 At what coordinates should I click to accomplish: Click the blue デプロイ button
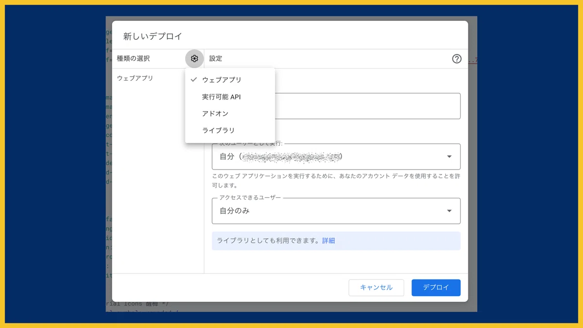tap(436, 288)
